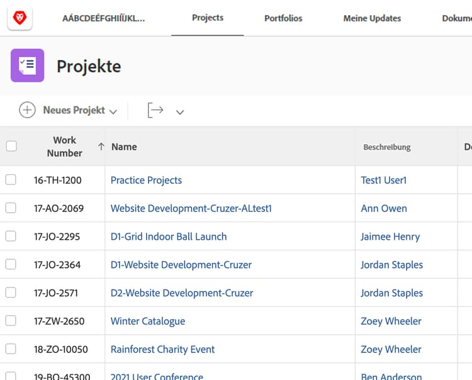Click the red lion logo icon
The height and width of the screenshot is (380, 472).
(20, 18)
